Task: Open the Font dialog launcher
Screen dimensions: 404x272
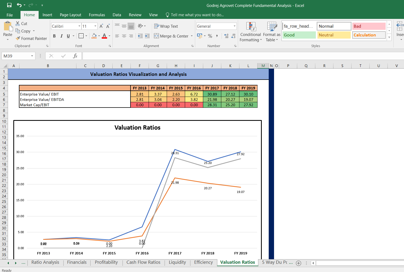Action: click(x=110, y=46)
